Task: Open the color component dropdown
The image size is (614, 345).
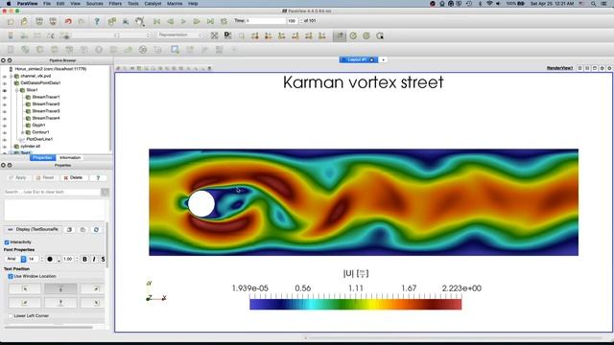Action: 135,35
